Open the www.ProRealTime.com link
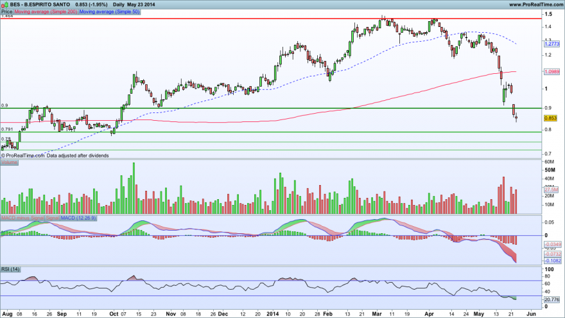The width and height of the screenshot is (565, 318). pos(535,4)
